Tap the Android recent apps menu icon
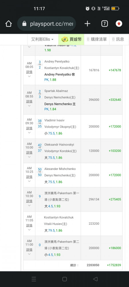Viewport: 129px width, 287px height. tap(34, 279)
